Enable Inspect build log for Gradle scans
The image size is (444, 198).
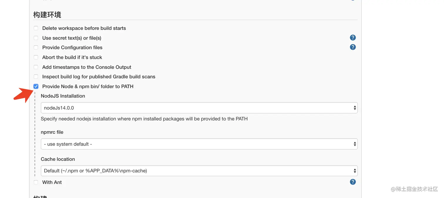point(36,77)
